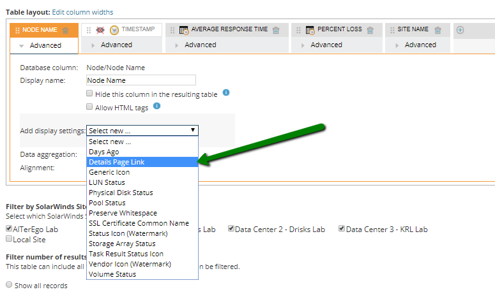
Task: Delete the Percent Loss column
Action: (370, 30)
